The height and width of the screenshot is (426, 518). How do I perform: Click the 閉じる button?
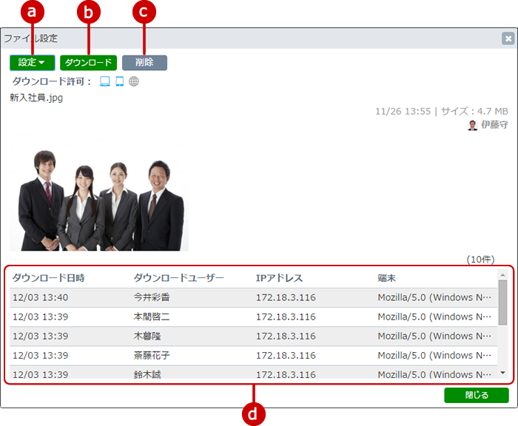tap(477, 395)
